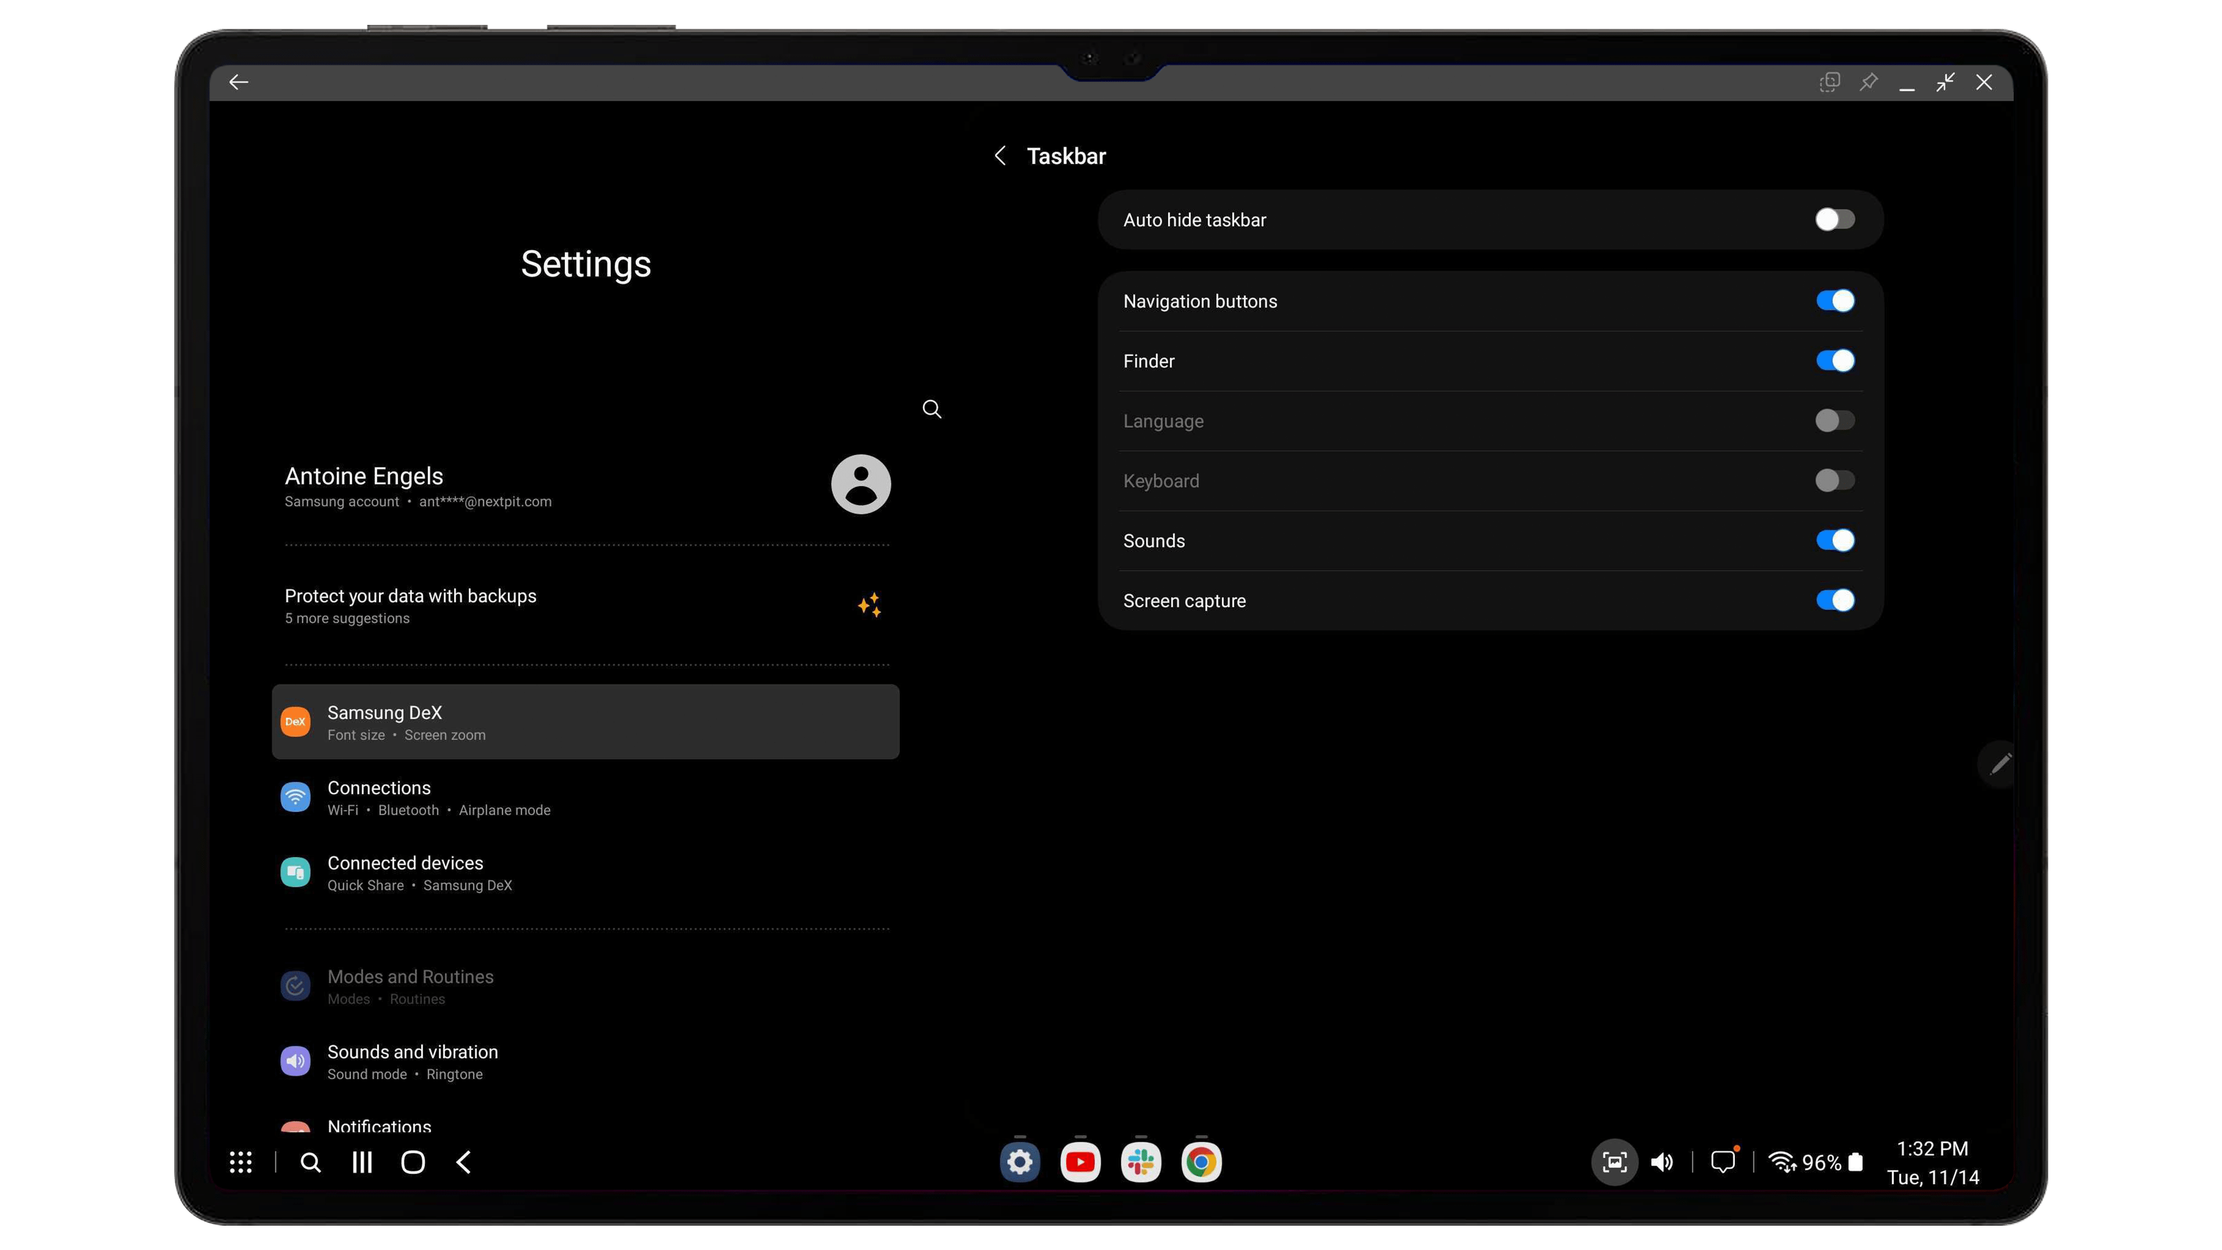2222x1250 pixels.
Task: Tap the Finder search icon in the taskbar
Action: click(311, 1162)
